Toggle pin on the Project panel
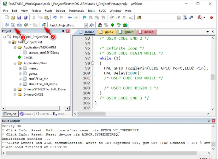Viewport: 218px width, 159px height. pos(63,31)
